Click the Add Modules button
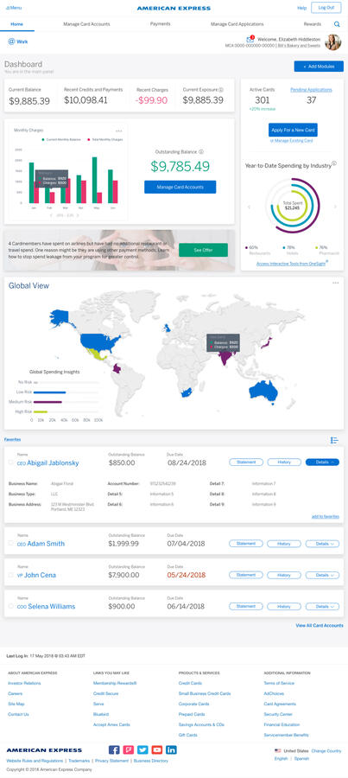 pyautogui.click(x=319, y=67)
